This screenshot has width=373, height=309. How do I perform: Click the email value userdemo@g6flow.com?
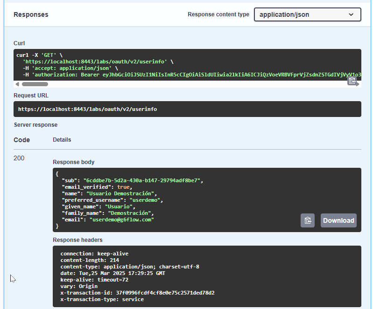(121, 220)
